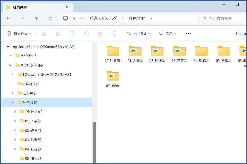Expand the 社外共有 tree node

click(13, 93)
